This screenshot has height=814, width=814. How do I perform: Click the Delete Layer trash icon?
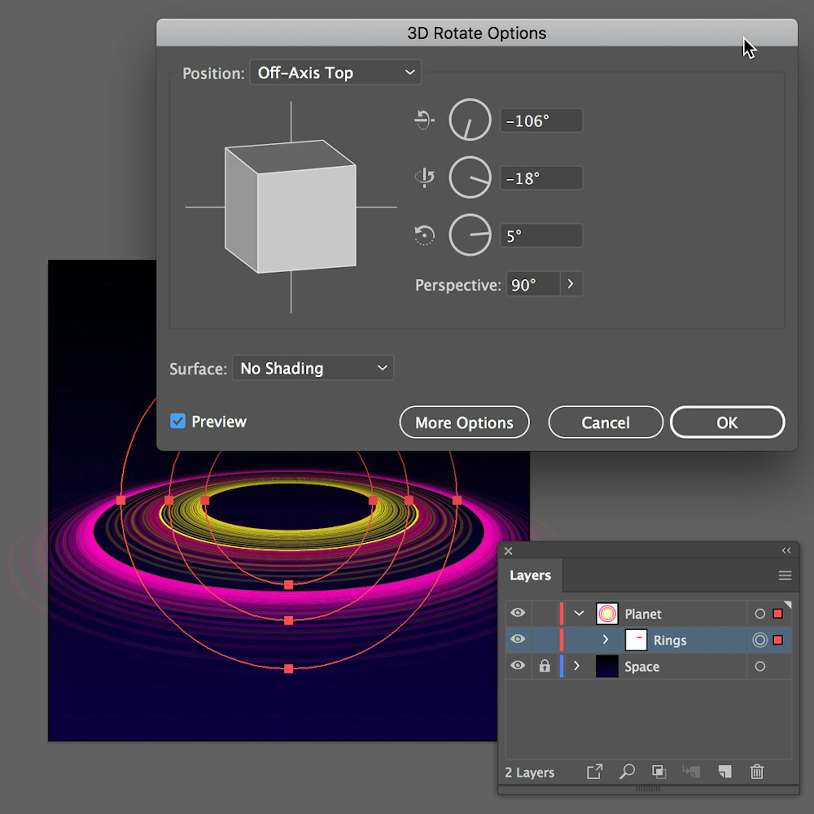(756, 772)
